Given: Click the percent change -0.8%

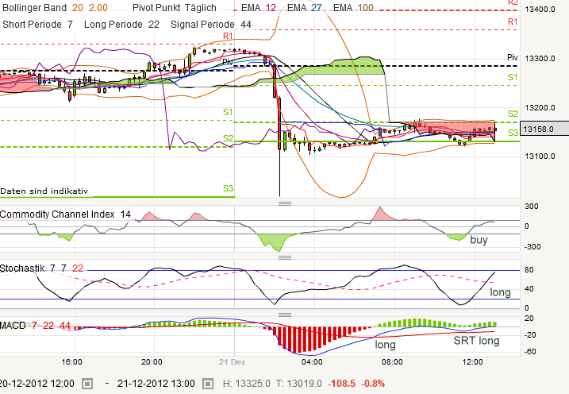Looking at the screenshot, I should pyautogui.click(x=373, y=384).
